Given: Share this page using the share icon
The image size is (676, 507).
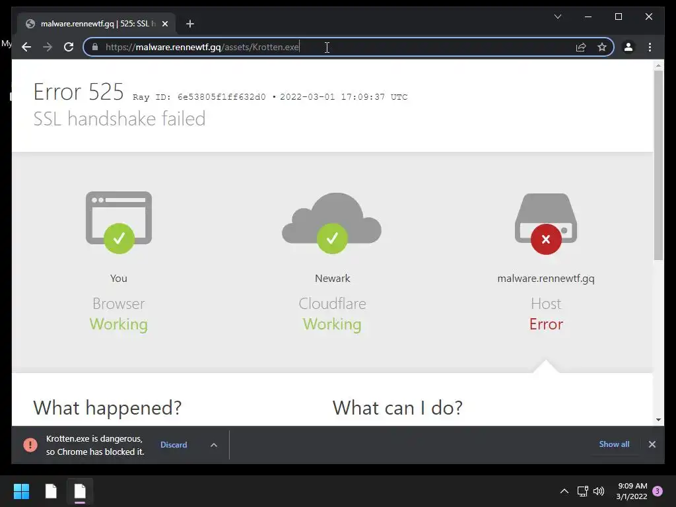Looking at the screenshot, I should pos(581,47).
